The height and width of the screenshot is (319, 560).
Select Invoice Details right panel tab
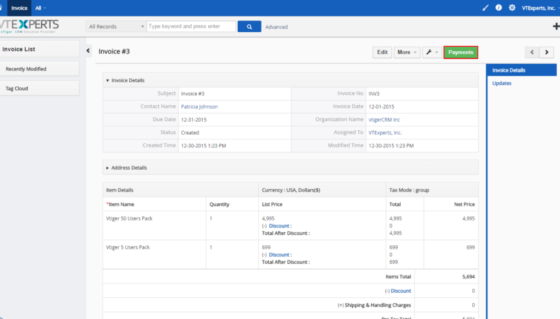(521, 70)
